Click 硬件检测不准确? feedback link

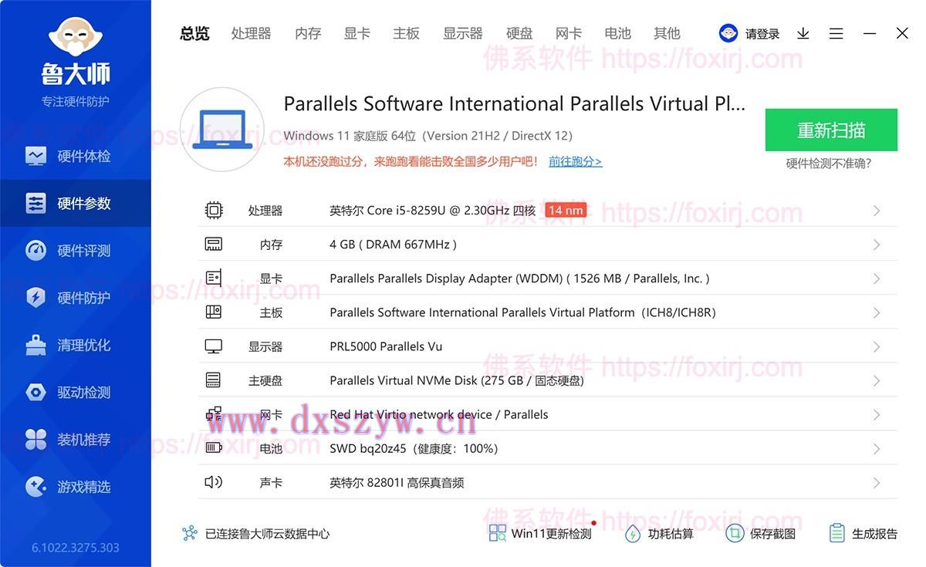point(829,164)
